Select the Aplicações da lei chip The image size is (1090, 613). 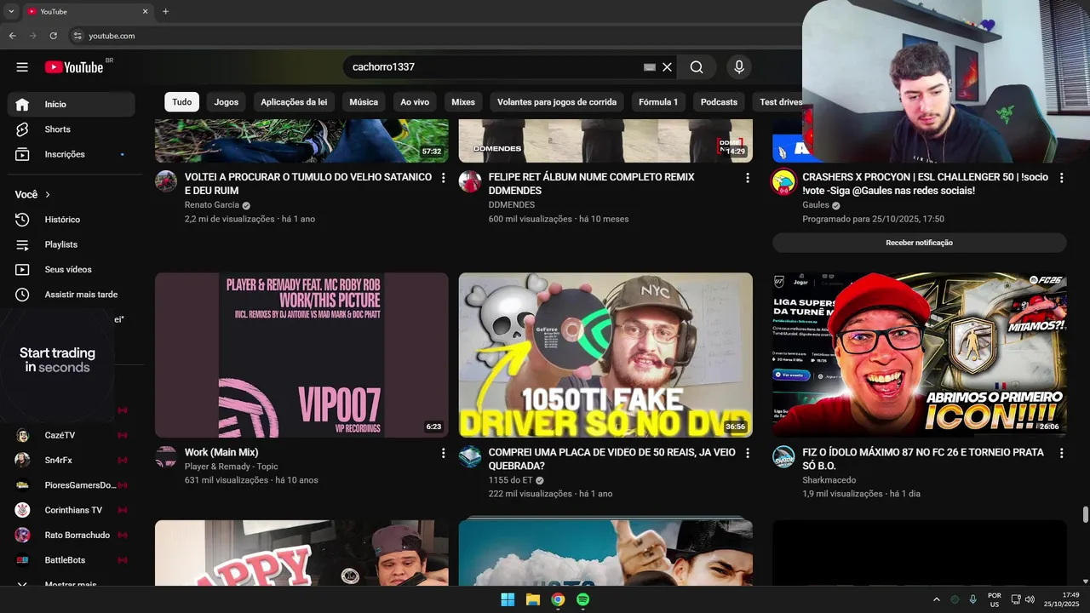[x=294, y=102]
